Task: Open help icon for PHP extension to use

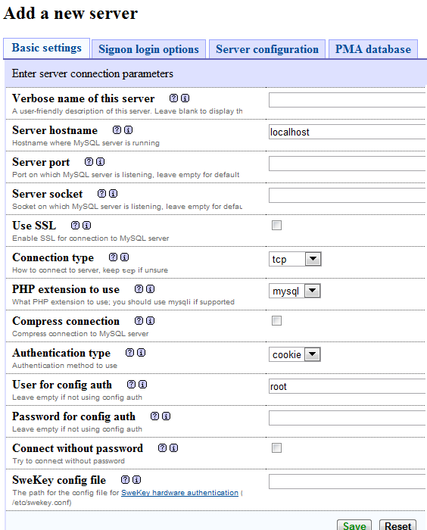Action: click(139, 289)
